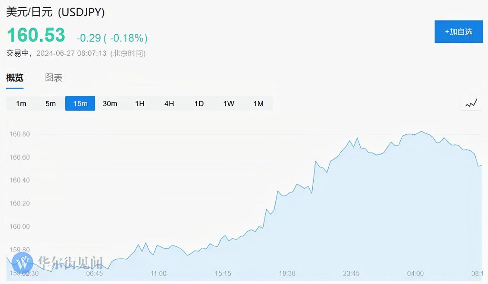This screenshot has width=488, height=284.
Task: Click the 04:00 time axis marker
Action: click(x=416, y=274)
